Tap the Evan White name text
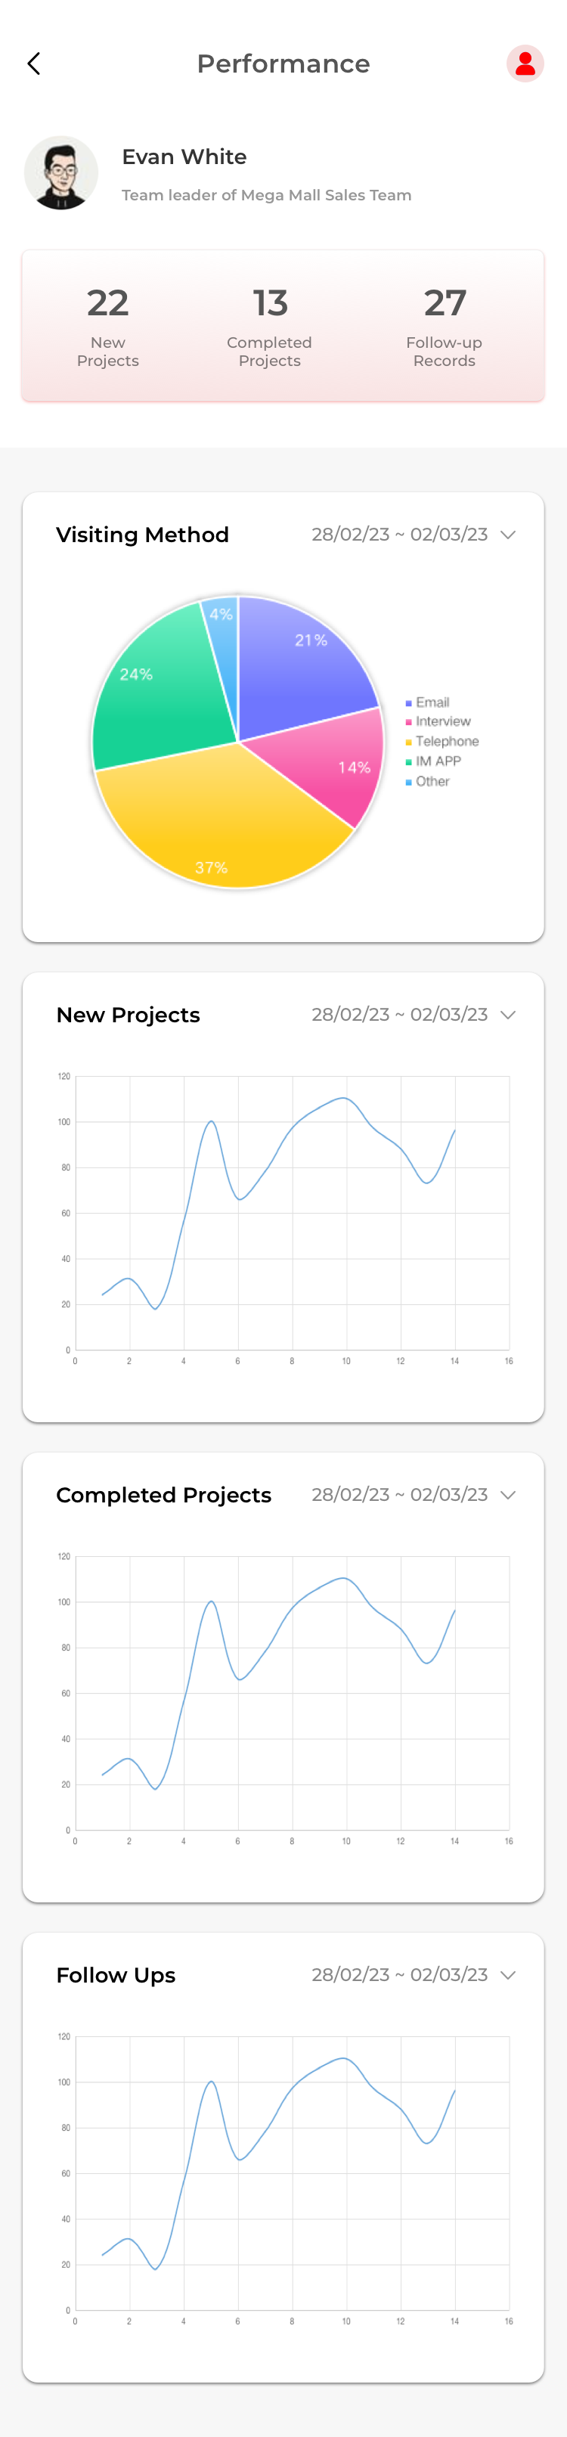 pyautogui.click(x=184, y=157)
